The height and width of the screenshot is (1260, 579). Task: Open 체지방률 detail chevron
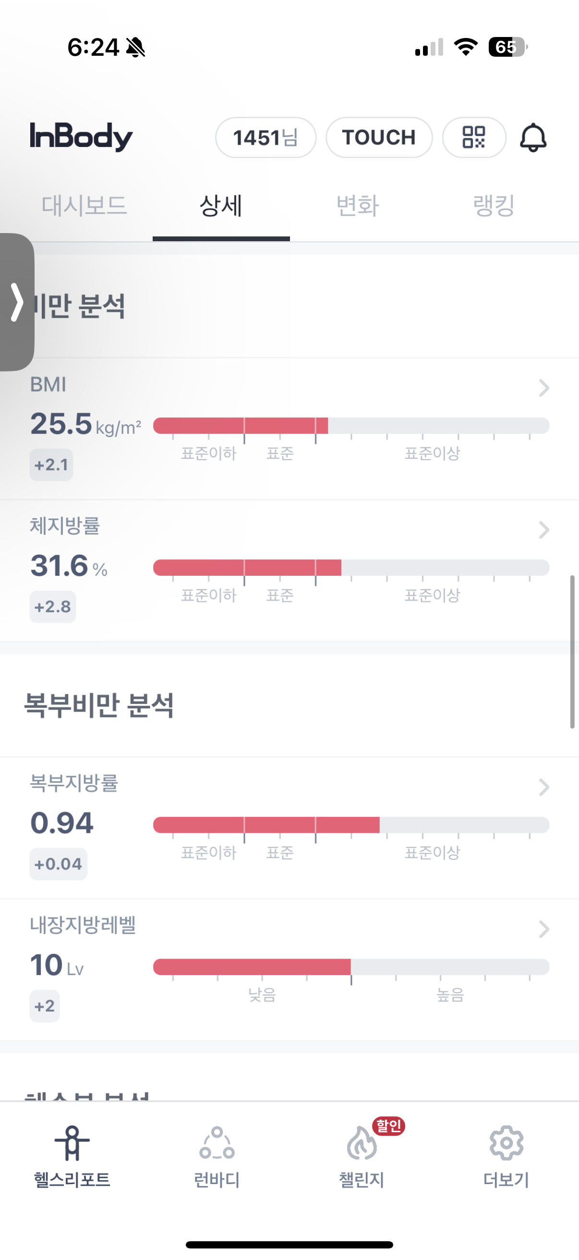pos(543,530)
